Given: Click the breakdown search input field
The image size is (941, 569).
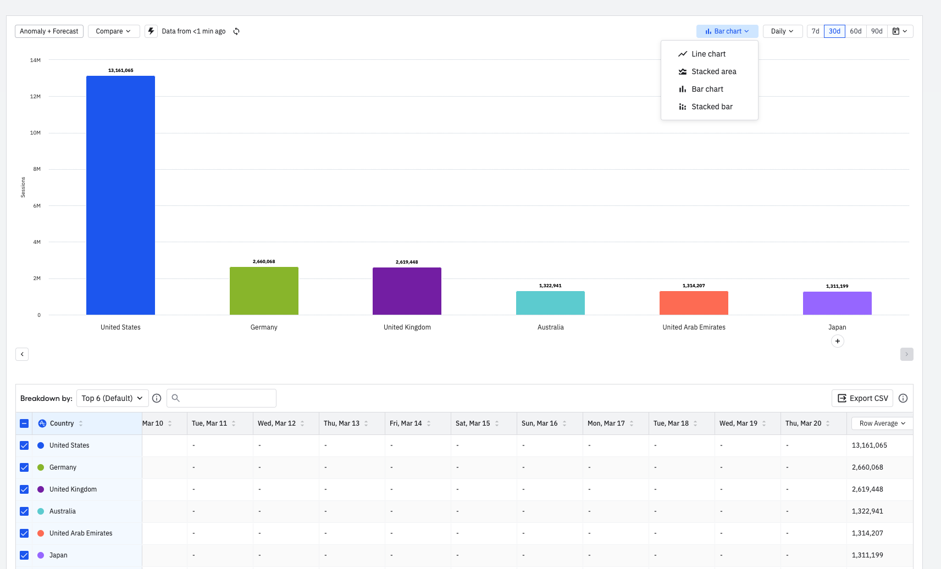Looking at the screenshot, I should [222, 398].
